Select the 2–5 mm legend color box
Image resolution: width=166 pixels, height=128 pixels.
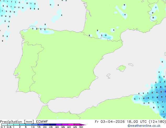(x=23, y=125)
